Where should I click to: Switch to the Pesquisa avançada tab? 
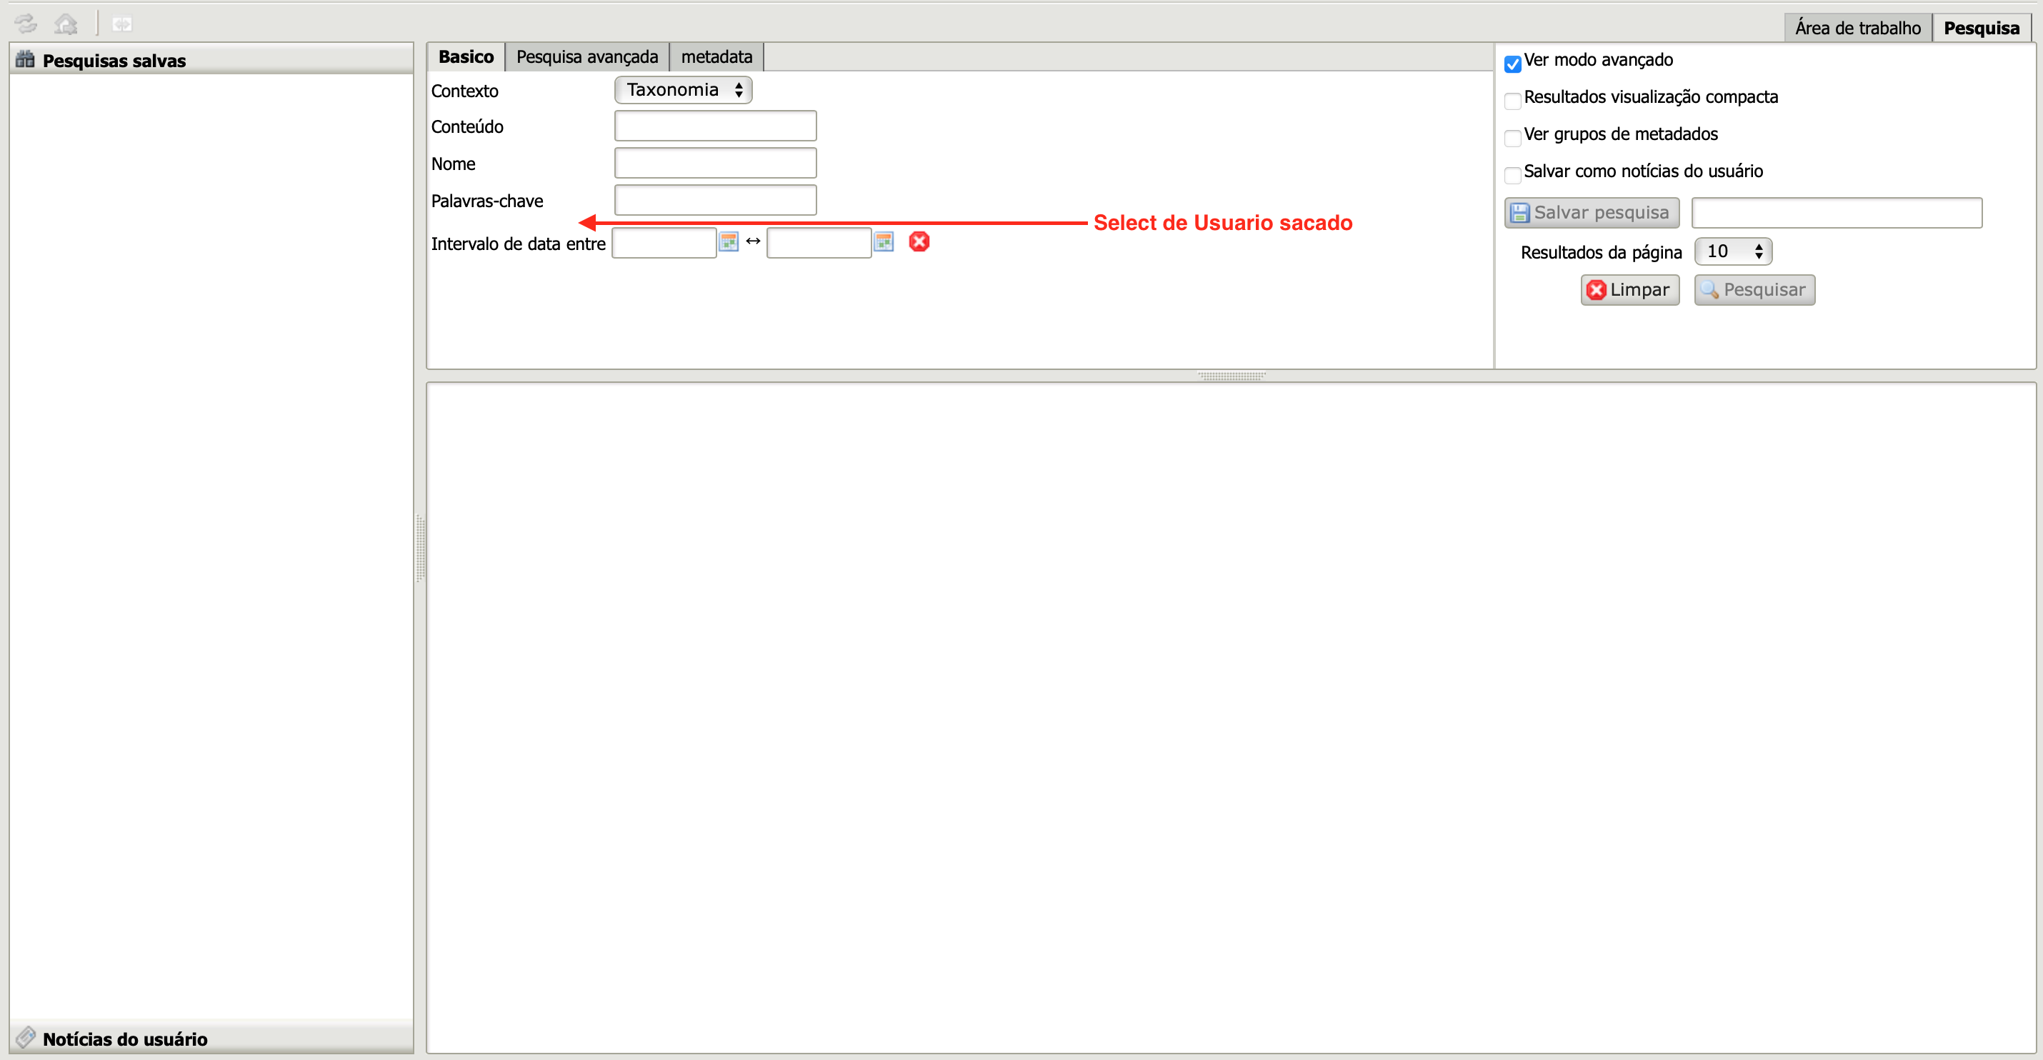click(587, 57)
